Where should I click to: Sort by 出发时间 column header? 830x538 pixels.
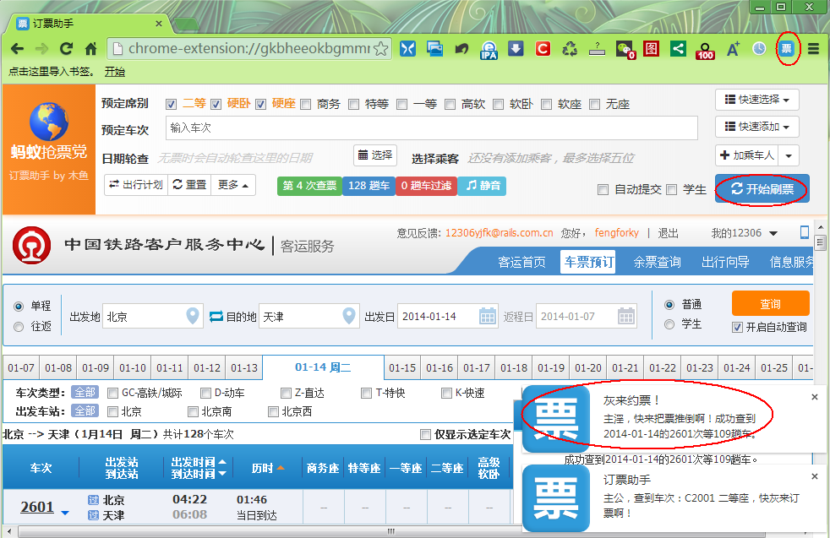point(199,462)
